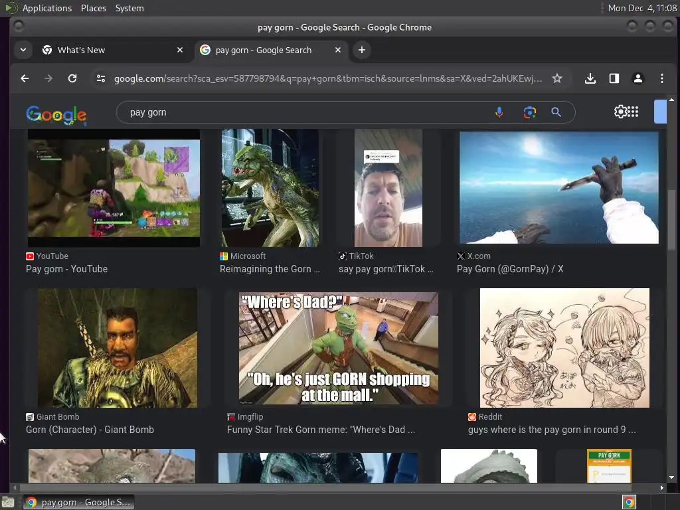680x510 pixels.
Task: Click the Reddit source label
Action: pos(490,417)
